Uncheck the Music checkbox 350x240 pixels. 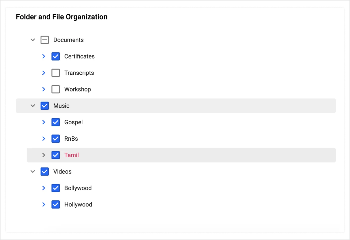45,106
